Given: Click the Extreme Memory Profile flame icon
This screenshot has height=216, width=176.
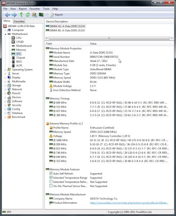Looking at the screenshot, I should [48, 123].
